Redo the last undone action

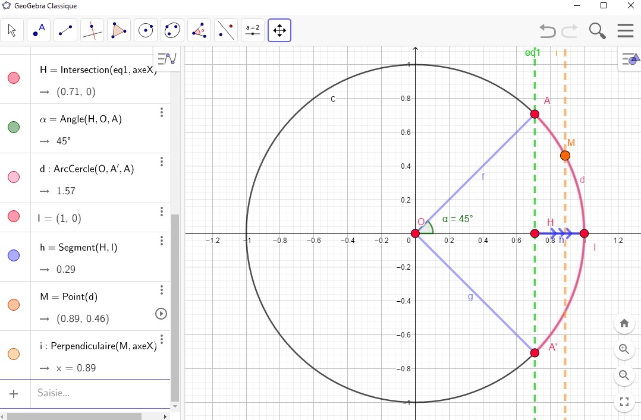(570, 31)
